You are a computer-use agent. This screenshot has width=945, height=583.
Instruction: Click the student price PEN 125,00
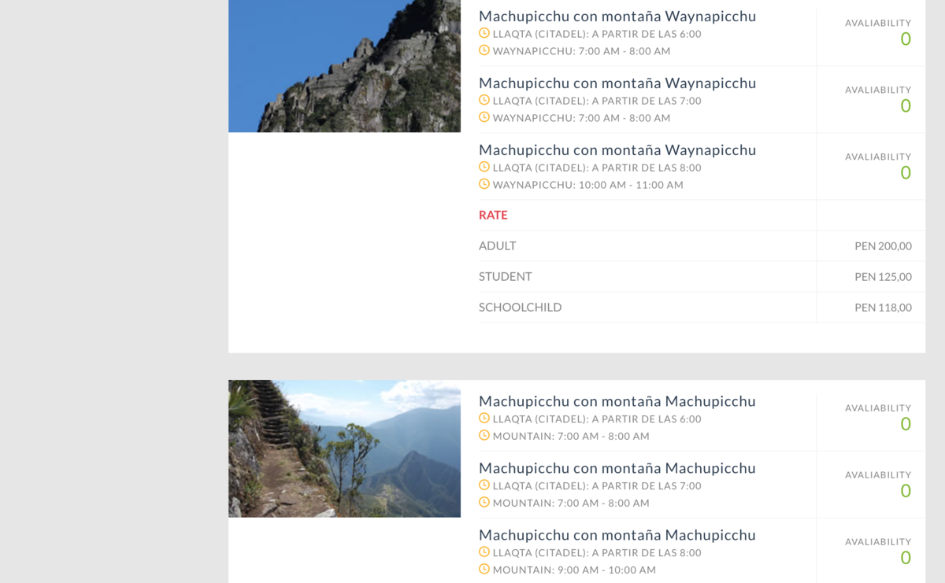pos(883,277)
